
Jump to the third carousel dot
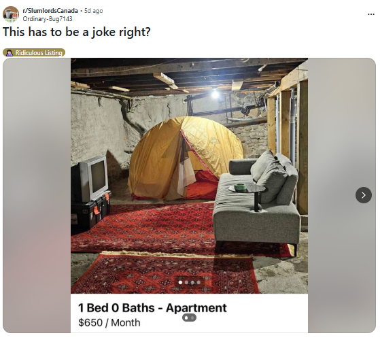tap(192, 282)
